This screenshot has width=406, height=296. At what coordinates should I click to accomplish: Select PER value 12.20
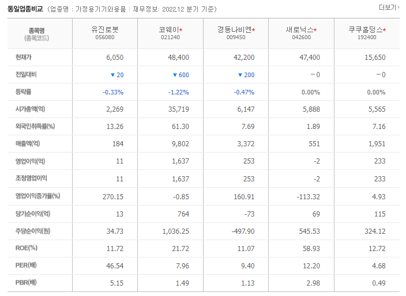311,266
